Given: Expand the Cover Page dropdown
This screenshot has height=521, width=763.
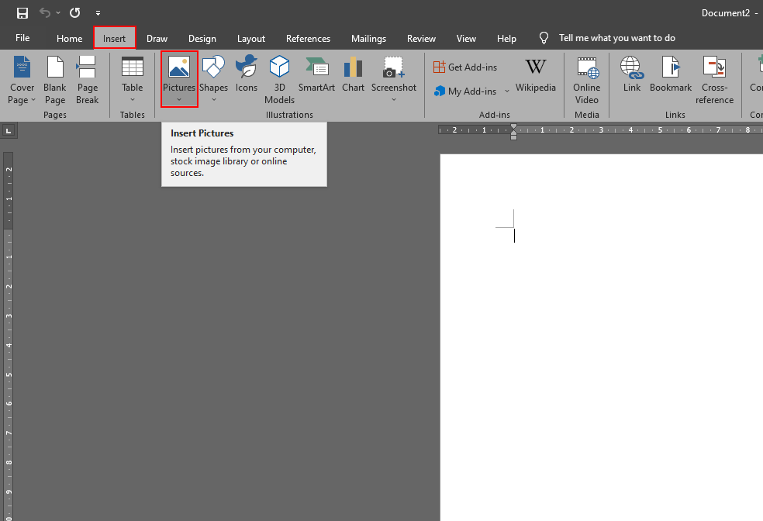Looking at the screenshot, I should [22, 99].
